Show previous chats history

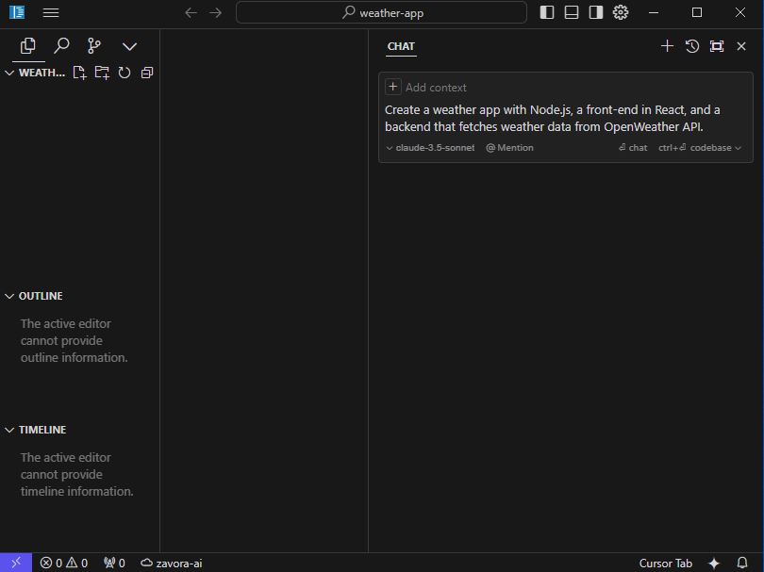(x=692, y=46)
